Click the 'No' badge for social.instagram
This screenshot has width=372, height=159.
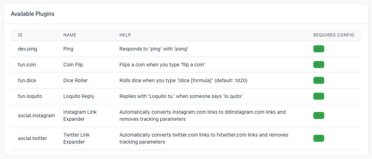pyautogui.click(x=319, y=115)
